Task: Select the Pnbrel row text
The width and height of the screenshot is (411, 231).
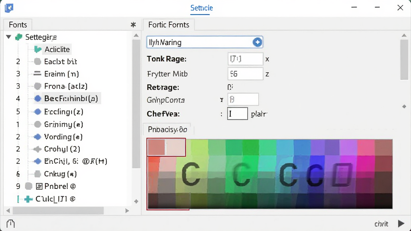Action: pos(60,186)
